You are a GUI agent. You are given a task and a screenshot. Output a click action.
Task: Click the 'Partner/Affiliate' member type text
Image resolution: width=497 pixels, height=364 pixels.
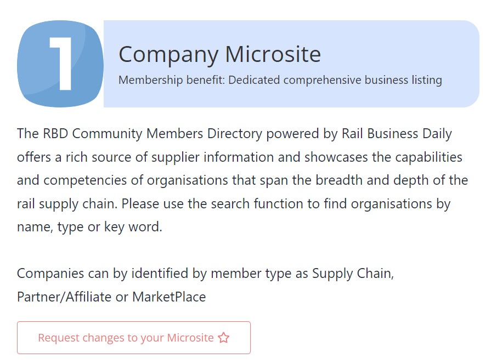(x=64, y=297)
